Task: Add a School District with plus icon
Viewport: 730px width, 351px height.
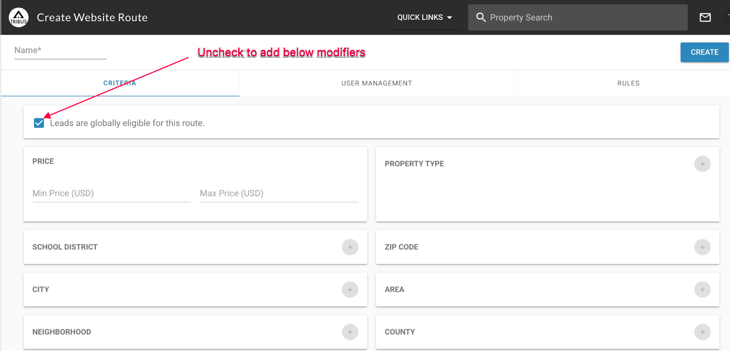Action: pyautogui.click(x=350, y=247)
